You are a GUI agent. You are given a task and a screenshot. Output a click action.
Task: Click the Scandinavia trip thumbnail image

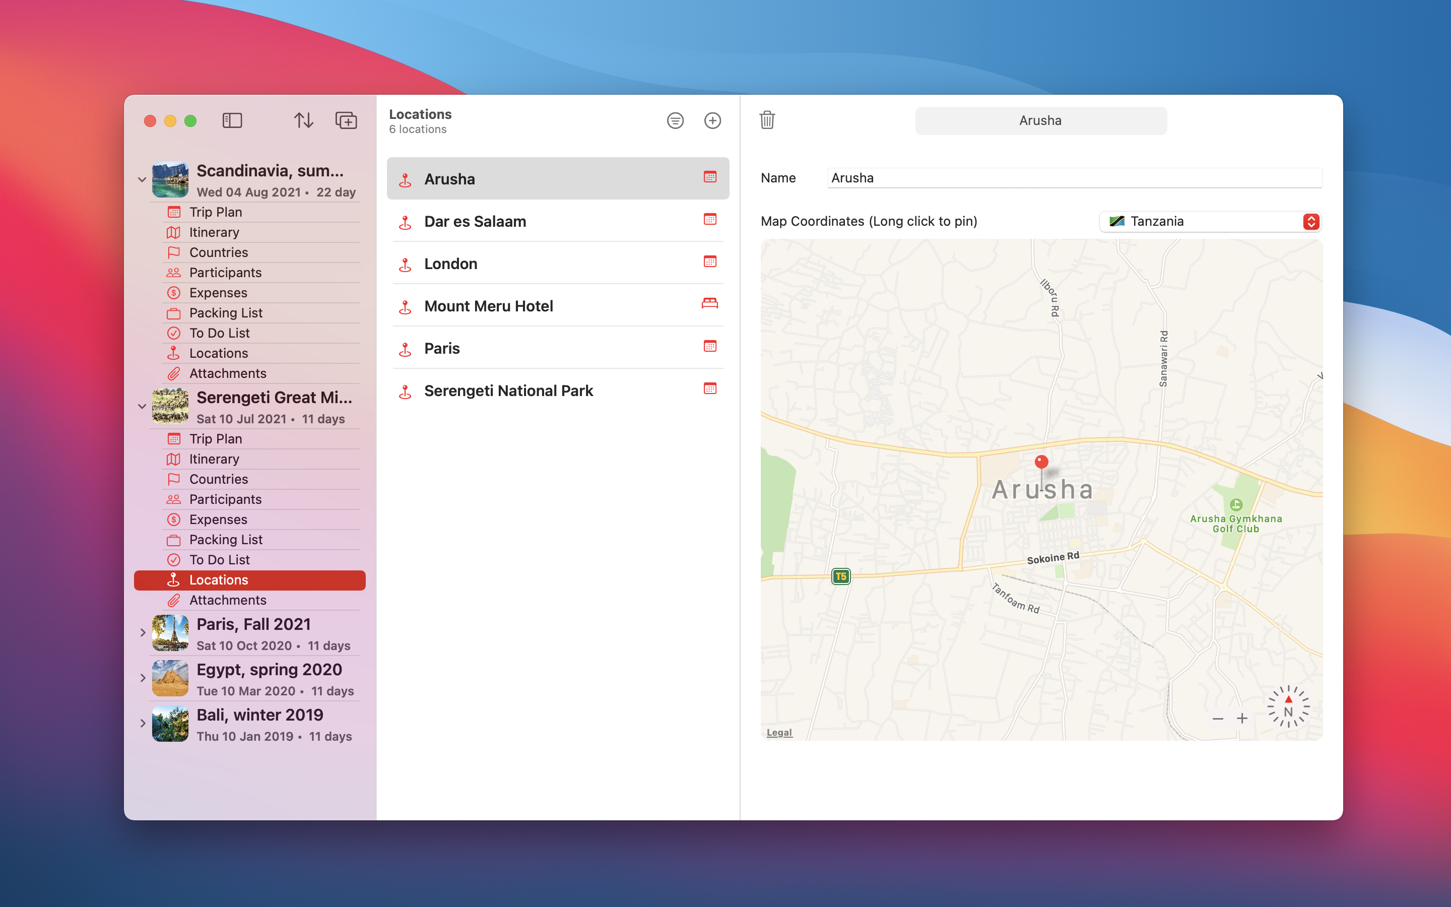170,180
